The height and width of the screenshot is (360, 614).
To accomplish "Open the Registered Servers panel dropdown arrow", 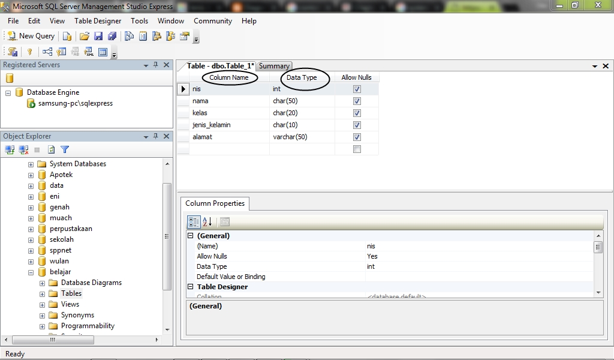I will point(146,65).
